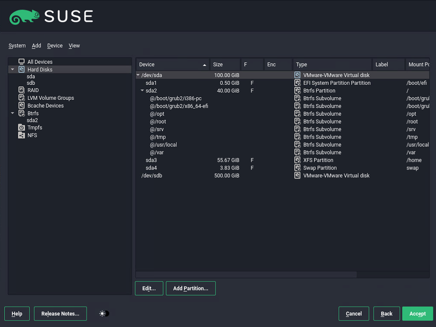
Task: Collapse the Hard Disks tree node
Action: tap(12, 69)
